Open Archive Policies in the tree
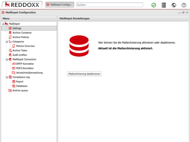190x142 pixels. pyautogui.click(x=21, y=37)
